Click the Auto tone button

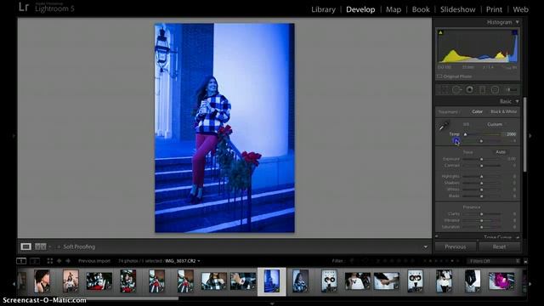[501, 152]
